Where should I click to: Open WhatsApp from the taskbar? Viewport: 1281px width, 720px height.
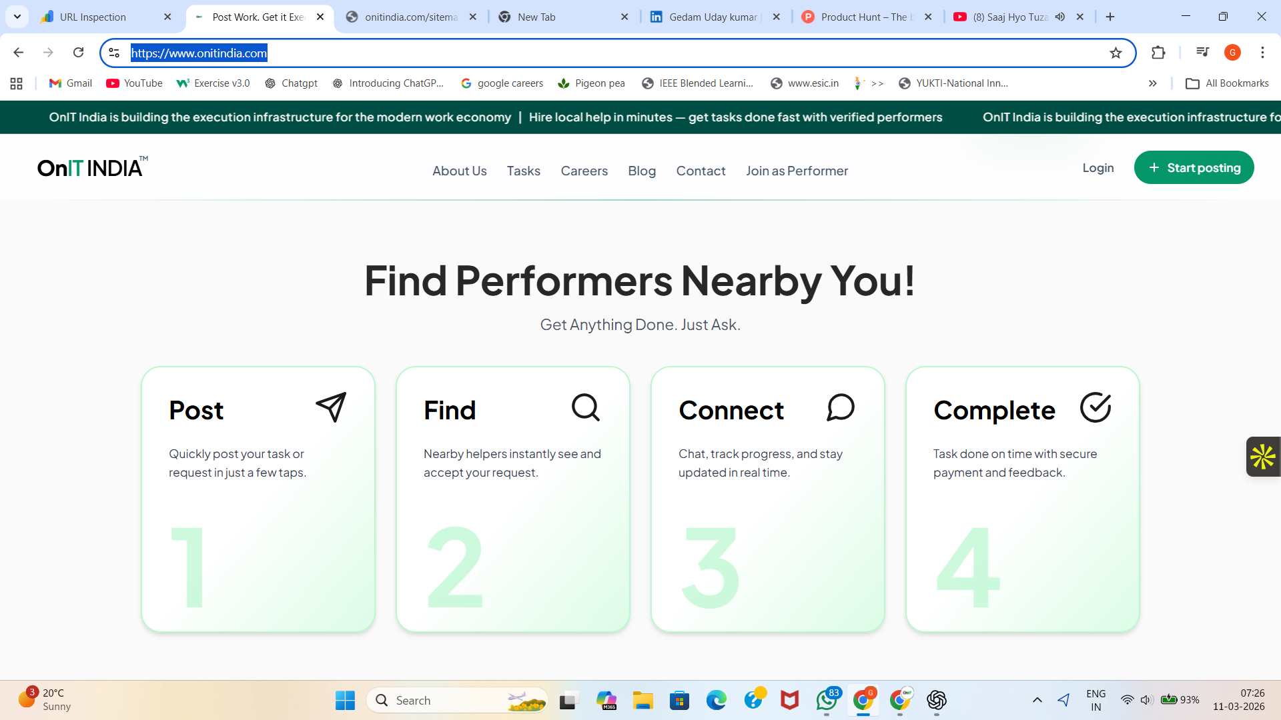click(x=826, y=700)
